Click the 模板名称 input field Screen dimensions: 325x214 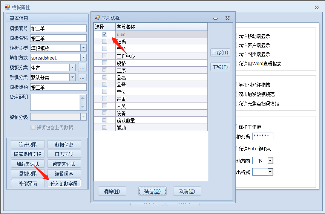(58, 38)
